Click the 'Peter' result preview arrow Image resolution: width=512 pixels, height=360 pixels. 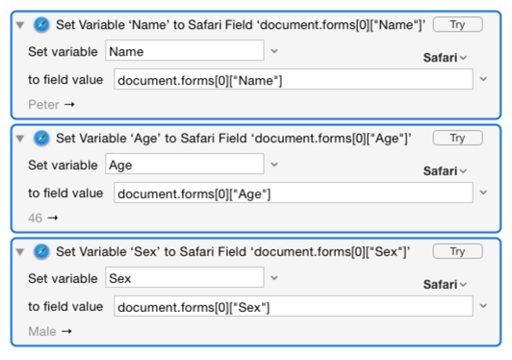[x=69, y=105]
